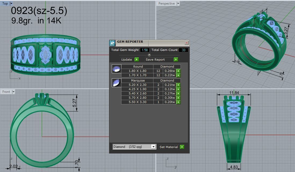
Task: Click green arrow for 1.80 X 1.80 row
Action: pyautogui.click(x=178, y=71)
